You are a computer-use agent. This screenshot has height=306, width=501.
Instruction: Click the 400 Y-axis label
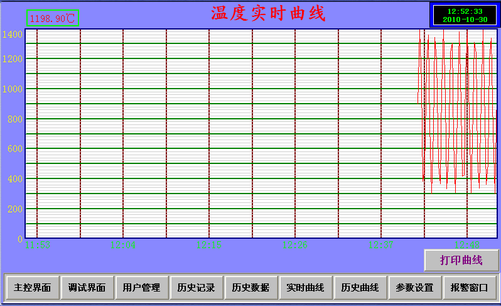coord(15,178)
